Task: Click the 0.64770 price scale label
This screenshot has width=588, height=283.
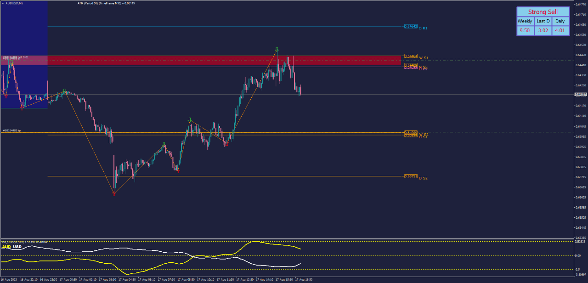Action: [581, 4]
